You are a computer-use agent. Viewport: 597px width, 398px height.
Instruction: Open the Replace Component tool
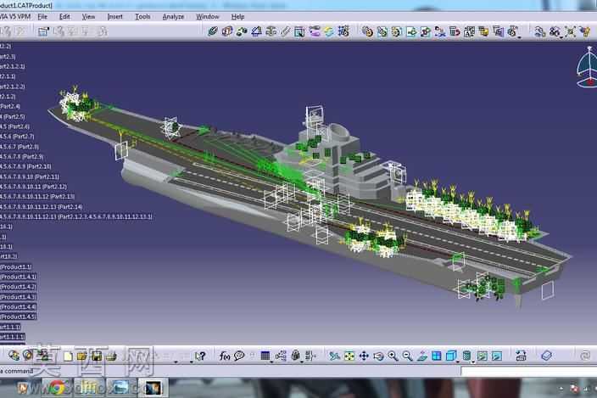coord(440,31)
